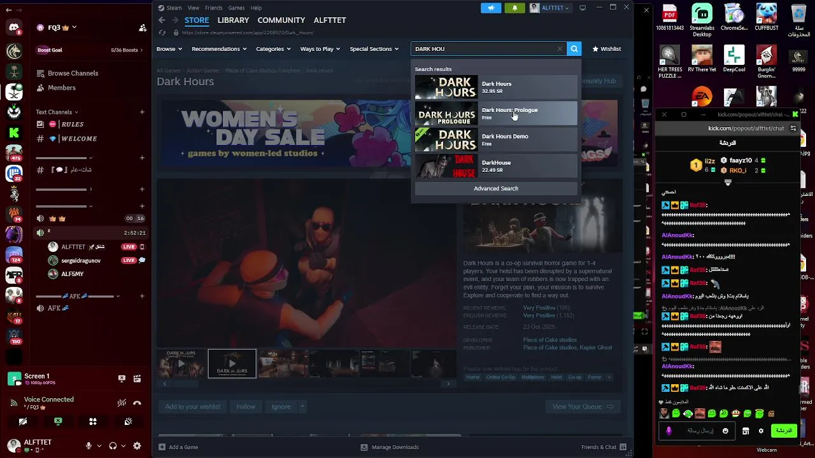Mute the Discord microphone

(89, 446)
